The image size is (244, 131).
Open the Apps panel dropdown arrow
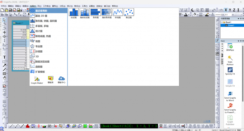coord(238,41)
